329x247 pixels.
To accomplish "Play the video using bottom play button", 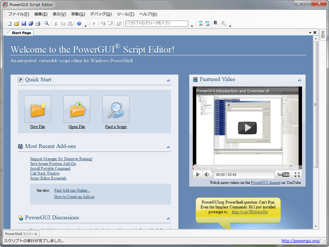I will tap(198, 174).
